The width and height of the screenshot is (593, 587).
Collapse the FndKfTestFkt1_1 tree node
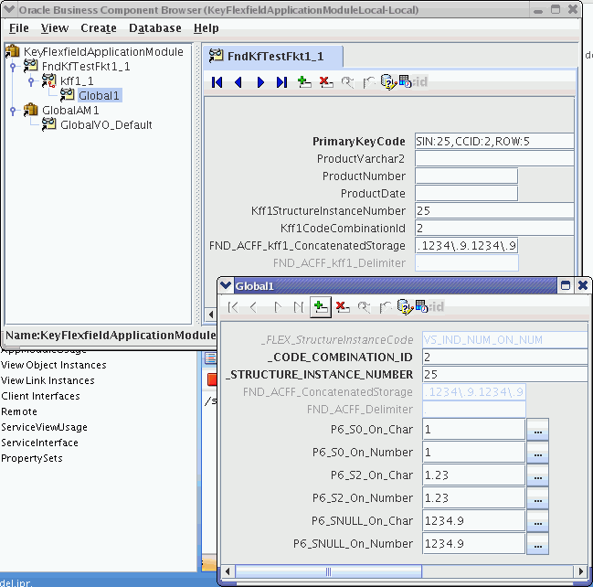(13, 67)
